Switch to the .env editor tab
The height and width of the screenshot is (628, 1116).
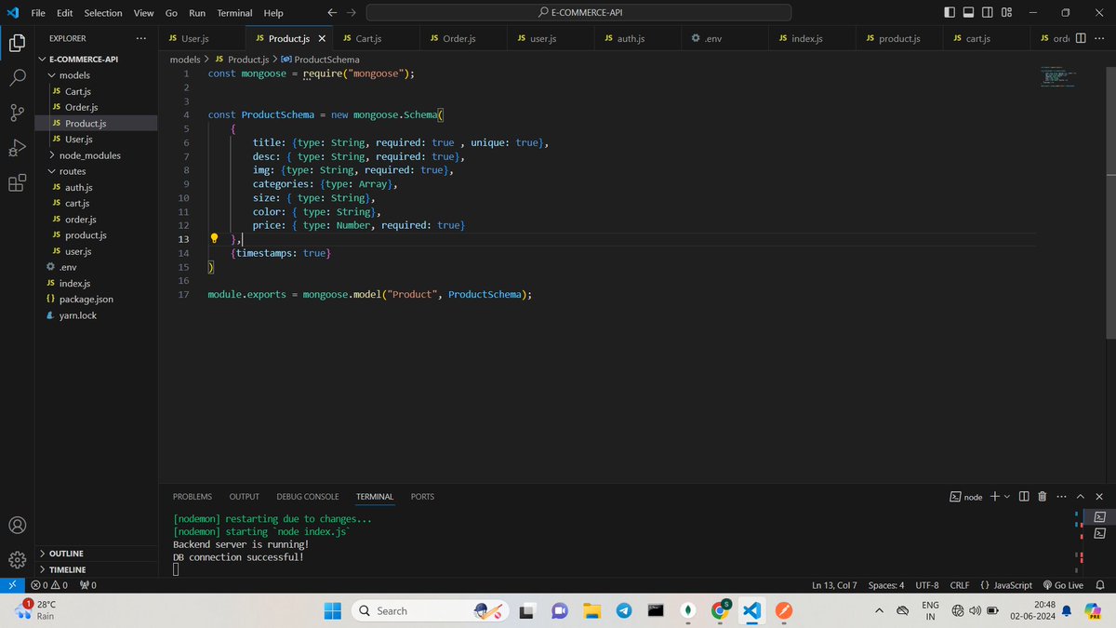(725, 38)
